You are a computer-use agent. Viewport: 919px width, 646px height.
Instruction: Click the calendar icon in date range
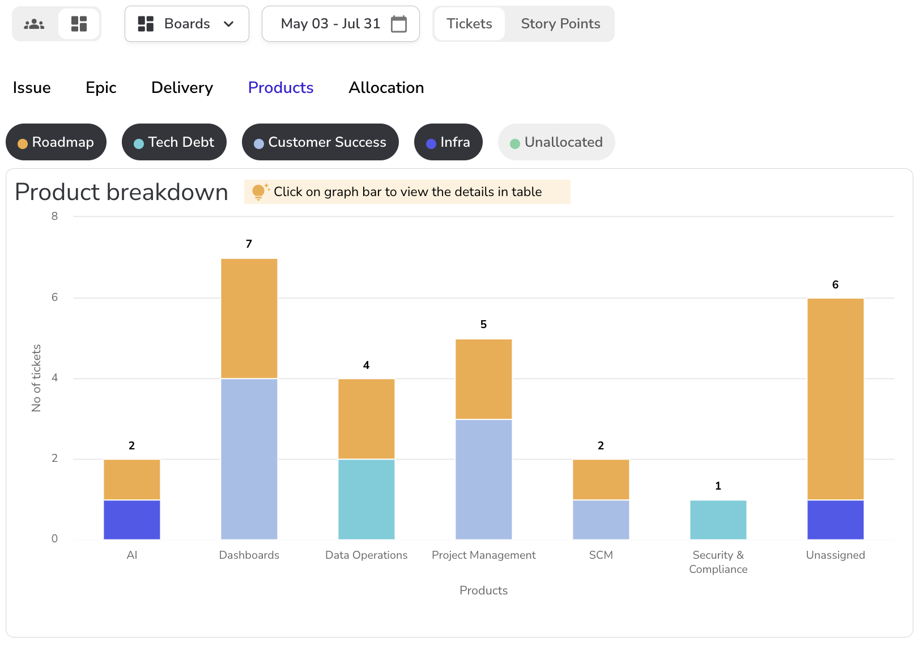click(x=399, y=24)
